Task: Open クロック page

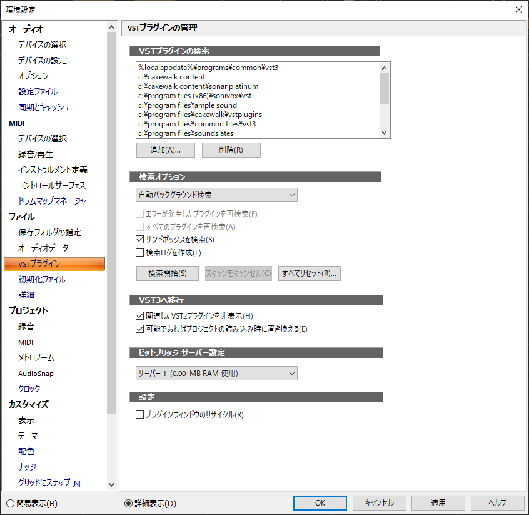Action: 29,389
